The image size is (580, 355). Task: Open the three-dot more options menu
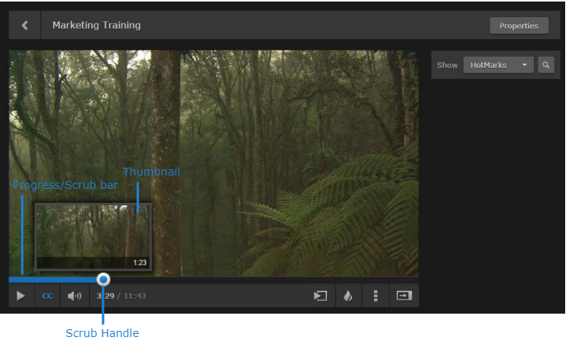[x=375, y=296]
